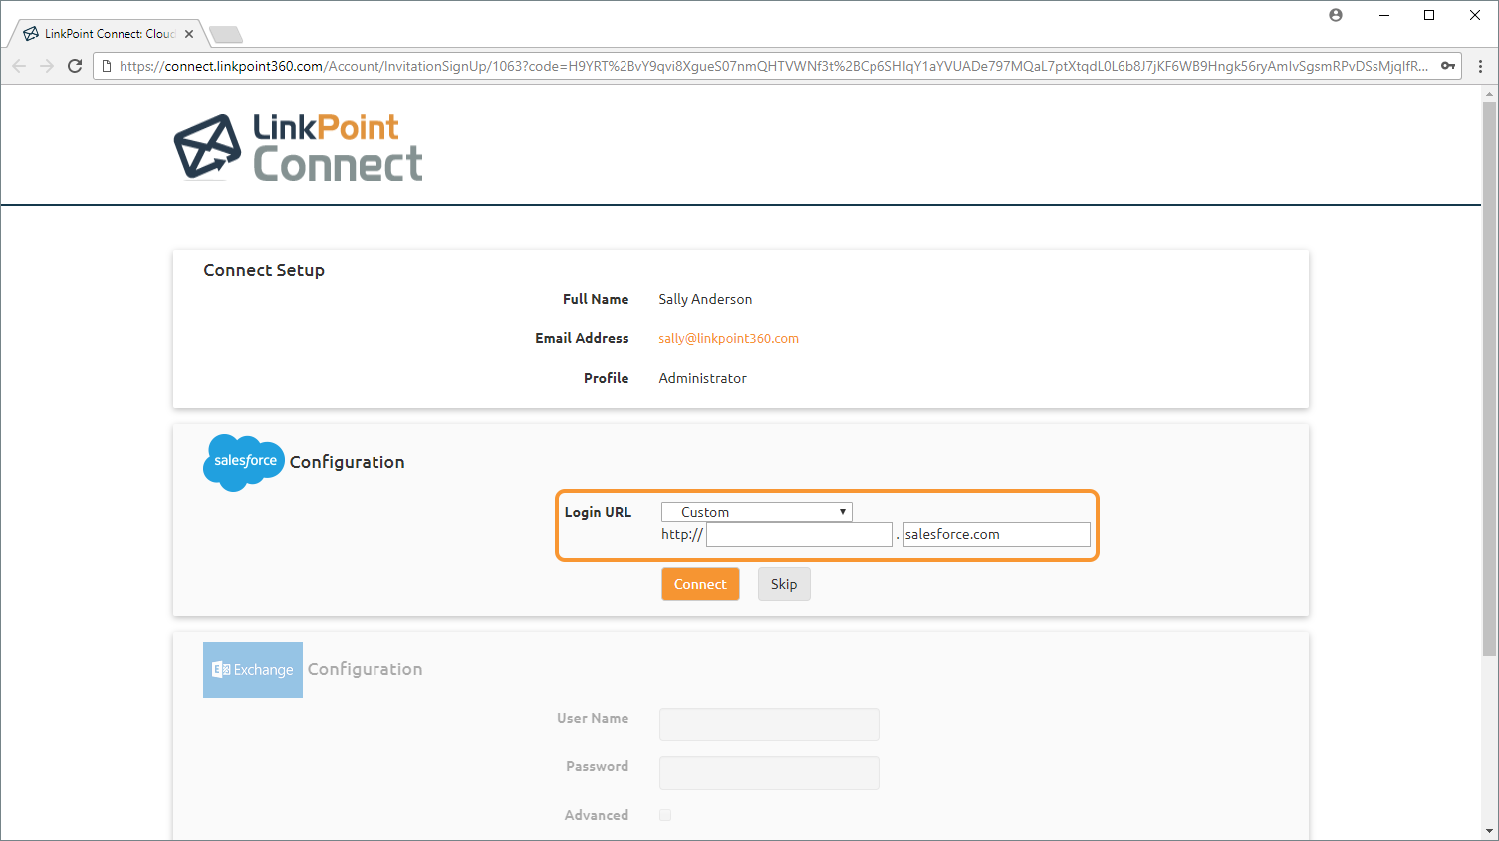Click the 'Connect Setup' heading
Image resolution: width=1499 pixels, height=841 pixels.
(264, 270)
